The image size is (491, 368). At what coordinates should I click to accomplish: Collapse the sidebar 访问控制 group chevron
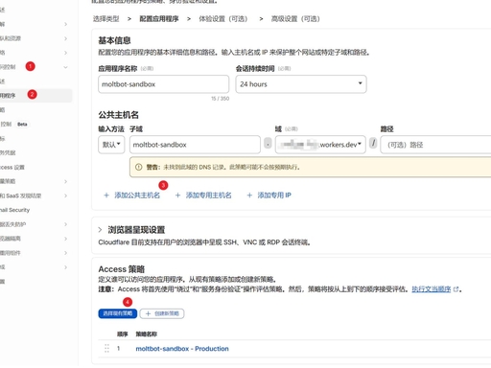[65, 67]
